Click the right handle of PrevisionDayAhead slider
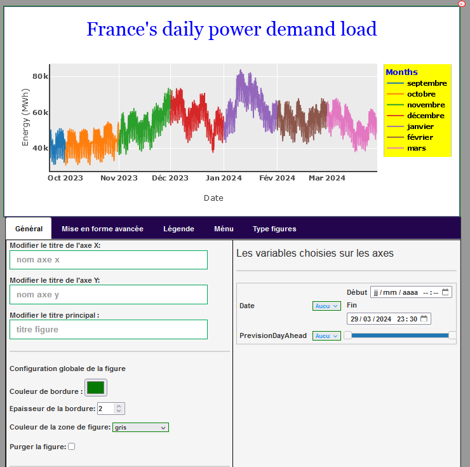The width and height of the screenshot is (470, 467). (452, 335)
